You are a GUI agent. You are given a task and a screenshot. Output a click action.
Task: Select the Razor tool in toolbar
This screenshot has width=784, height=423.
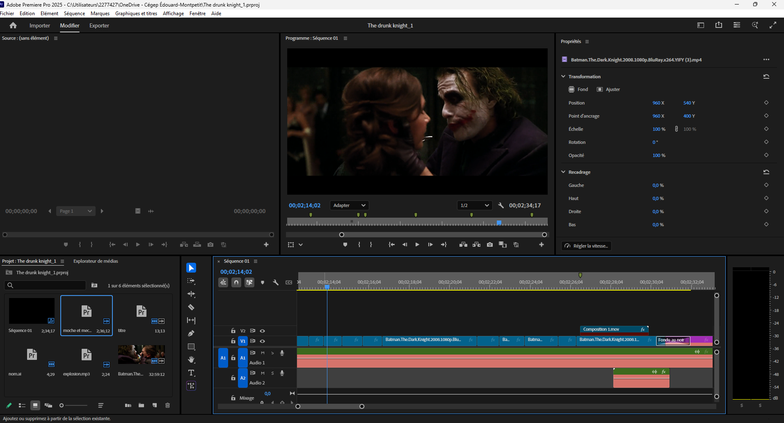click(x=191, y=307)
